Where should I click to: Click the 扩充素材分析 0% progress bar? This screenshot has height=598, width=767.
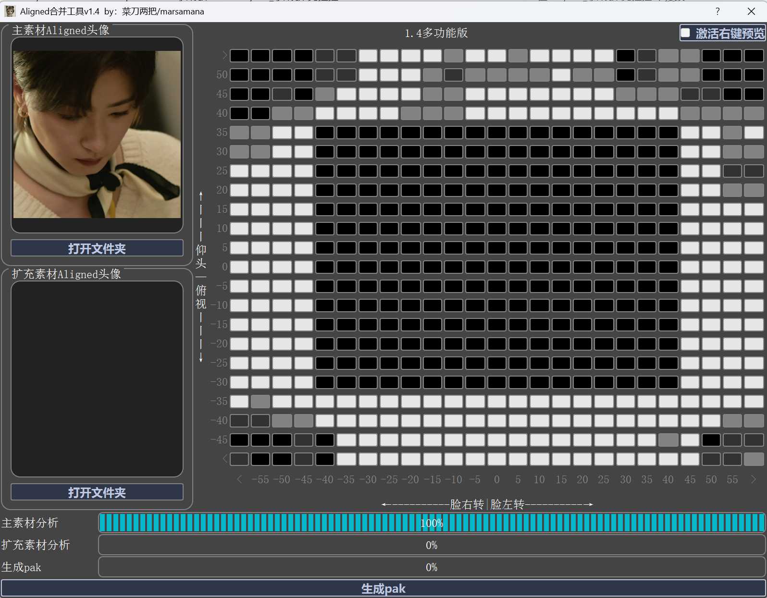pyautogui.click(x=431, y=545)
